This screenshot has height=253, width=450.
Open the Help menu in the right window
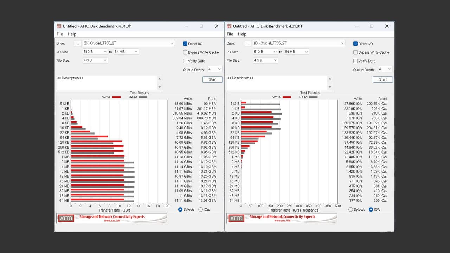[242, 34]
